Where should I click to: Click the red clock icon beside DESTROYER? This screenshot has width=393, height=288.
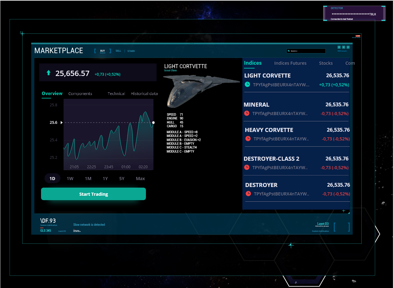coord(248,194)
